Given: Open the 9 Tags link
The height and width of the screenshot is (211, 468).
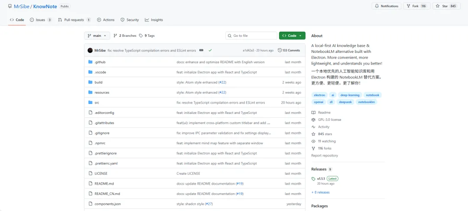Looking at the screenshot, I should tap(147, 36).
